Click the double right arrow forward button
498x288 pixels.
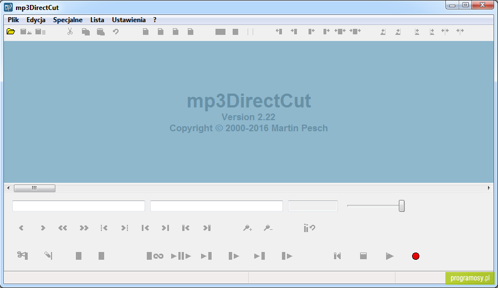pos(84,228)
